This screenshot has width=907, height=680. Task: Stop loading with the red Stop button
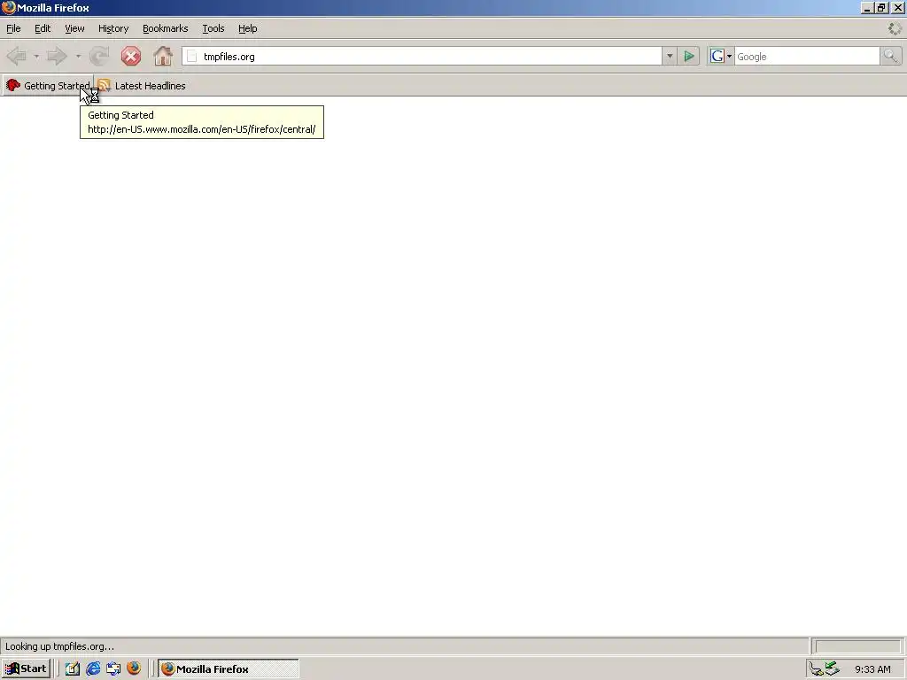pyautogui.click(x=131, y=56)
